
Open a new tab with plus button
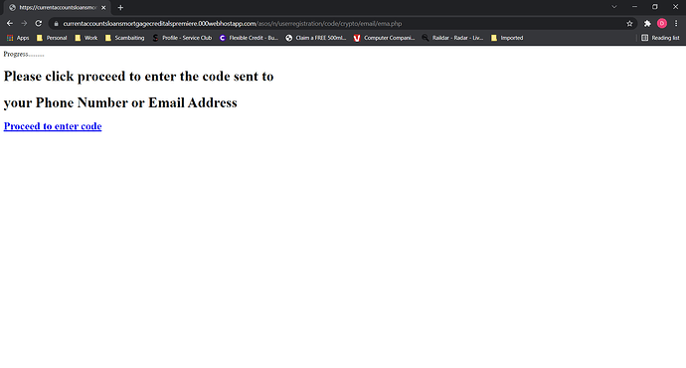[x=120, y=7]
